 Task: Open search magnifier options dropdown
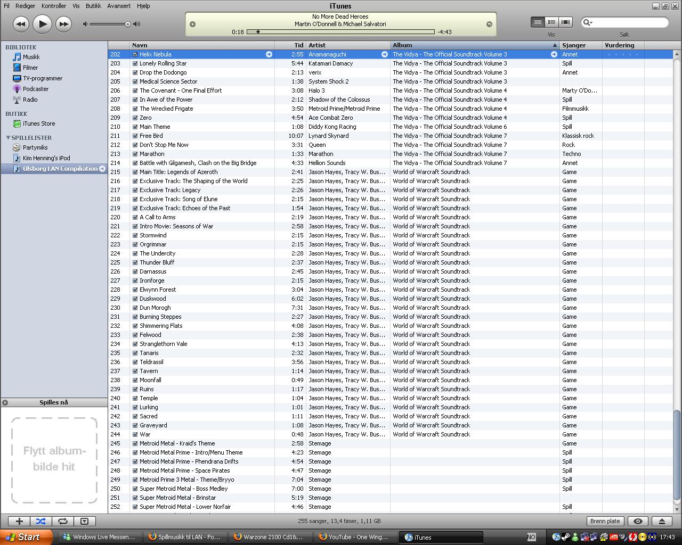(x=587, y=22)
